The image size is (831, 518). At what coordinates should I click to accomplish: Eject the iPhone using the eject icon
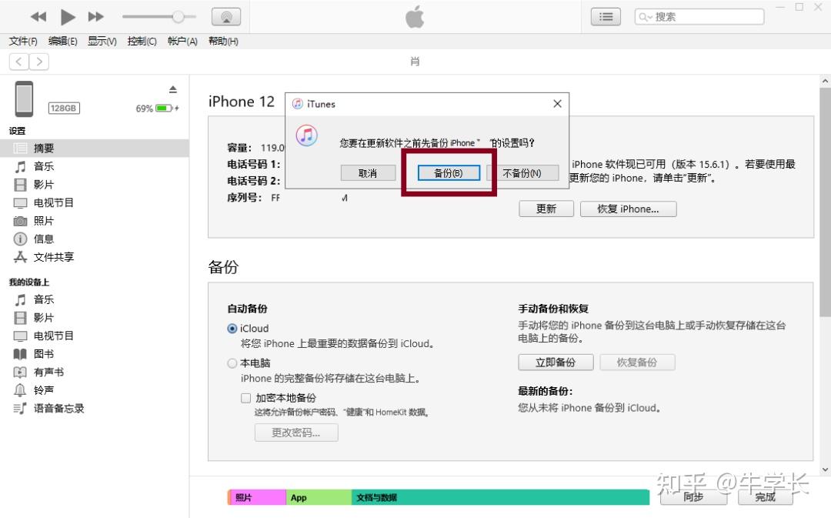click(x=173, y=89)
